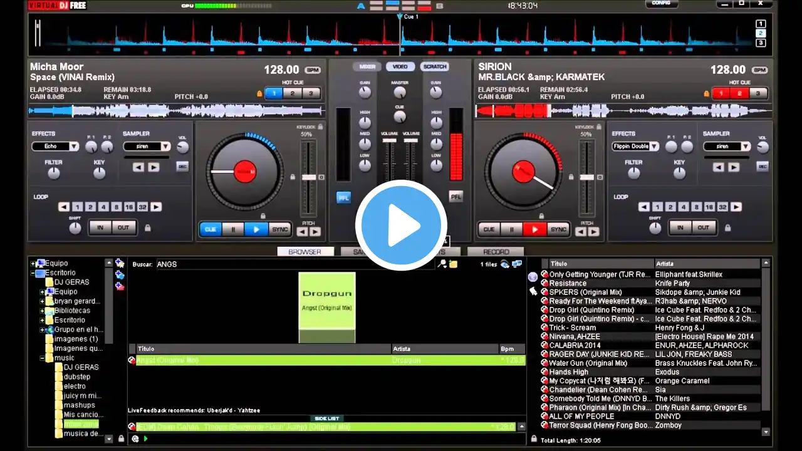Toggle PFL on the right mixer channel
802x451 pixels.
pyautogui.click(x=456, y=197)
